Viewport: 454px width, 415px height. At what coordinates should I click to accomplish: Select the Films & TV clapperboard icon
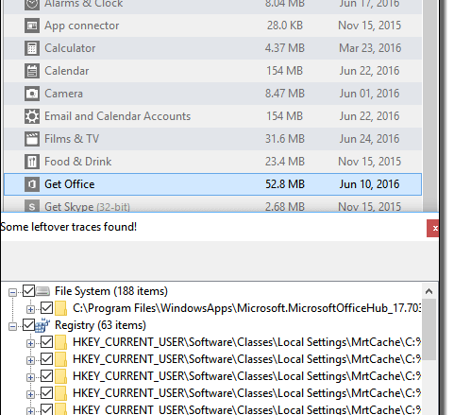pos(32,139)
